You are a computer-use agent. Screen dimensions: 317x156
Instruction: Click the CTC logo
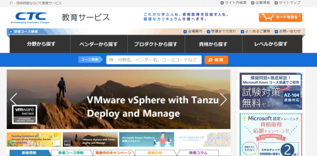tap(30, 18)
